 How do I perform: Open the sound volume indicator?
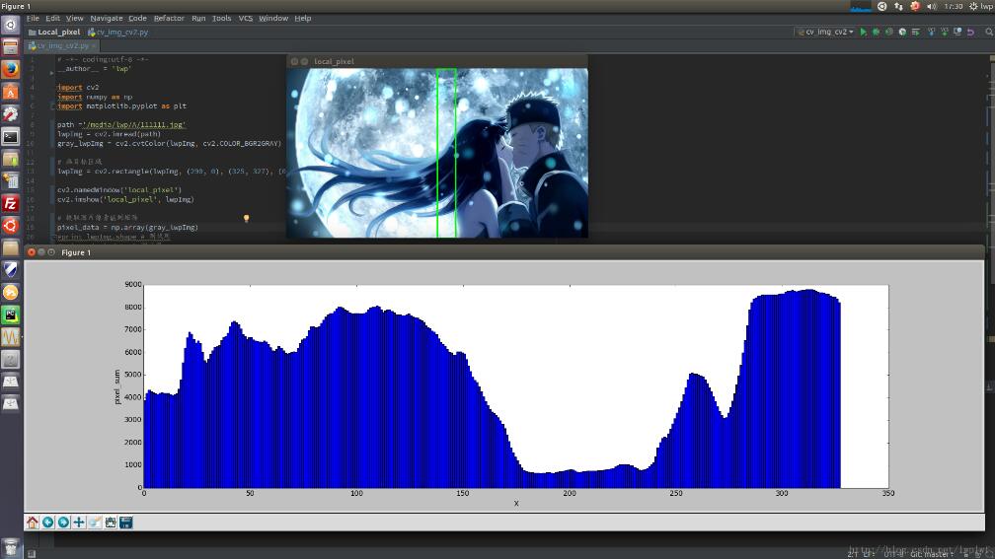[932, 6]
